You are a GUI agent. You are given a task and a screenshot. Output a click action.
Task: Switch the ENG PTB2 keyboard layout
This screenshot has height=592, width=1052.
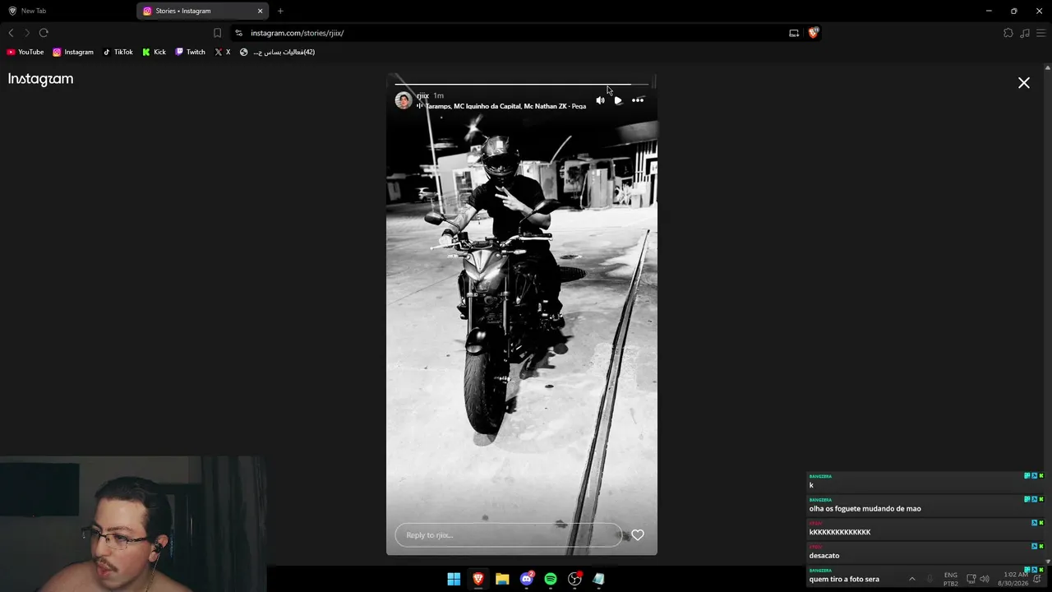951,579
